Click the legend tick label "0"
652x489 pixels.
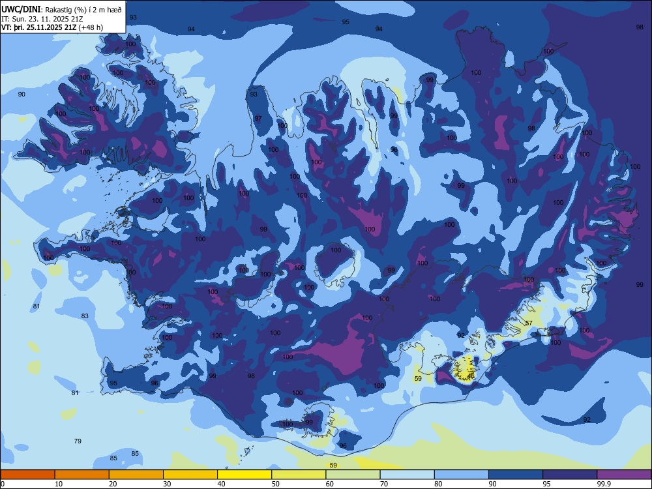(x=3, y=484)
